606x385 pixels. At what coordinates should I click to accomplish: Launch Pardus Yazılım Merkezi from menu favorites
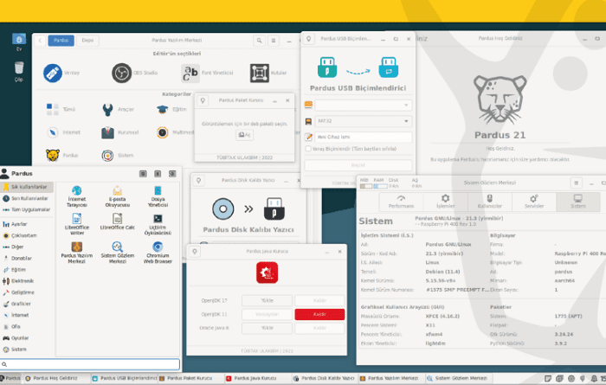[76, 253]
